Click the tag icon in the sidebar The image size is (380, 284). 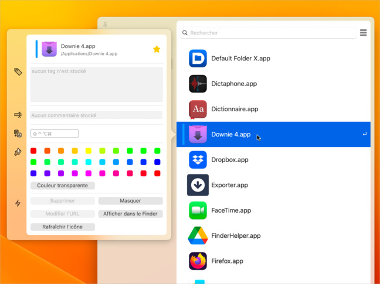pos(18,71)
